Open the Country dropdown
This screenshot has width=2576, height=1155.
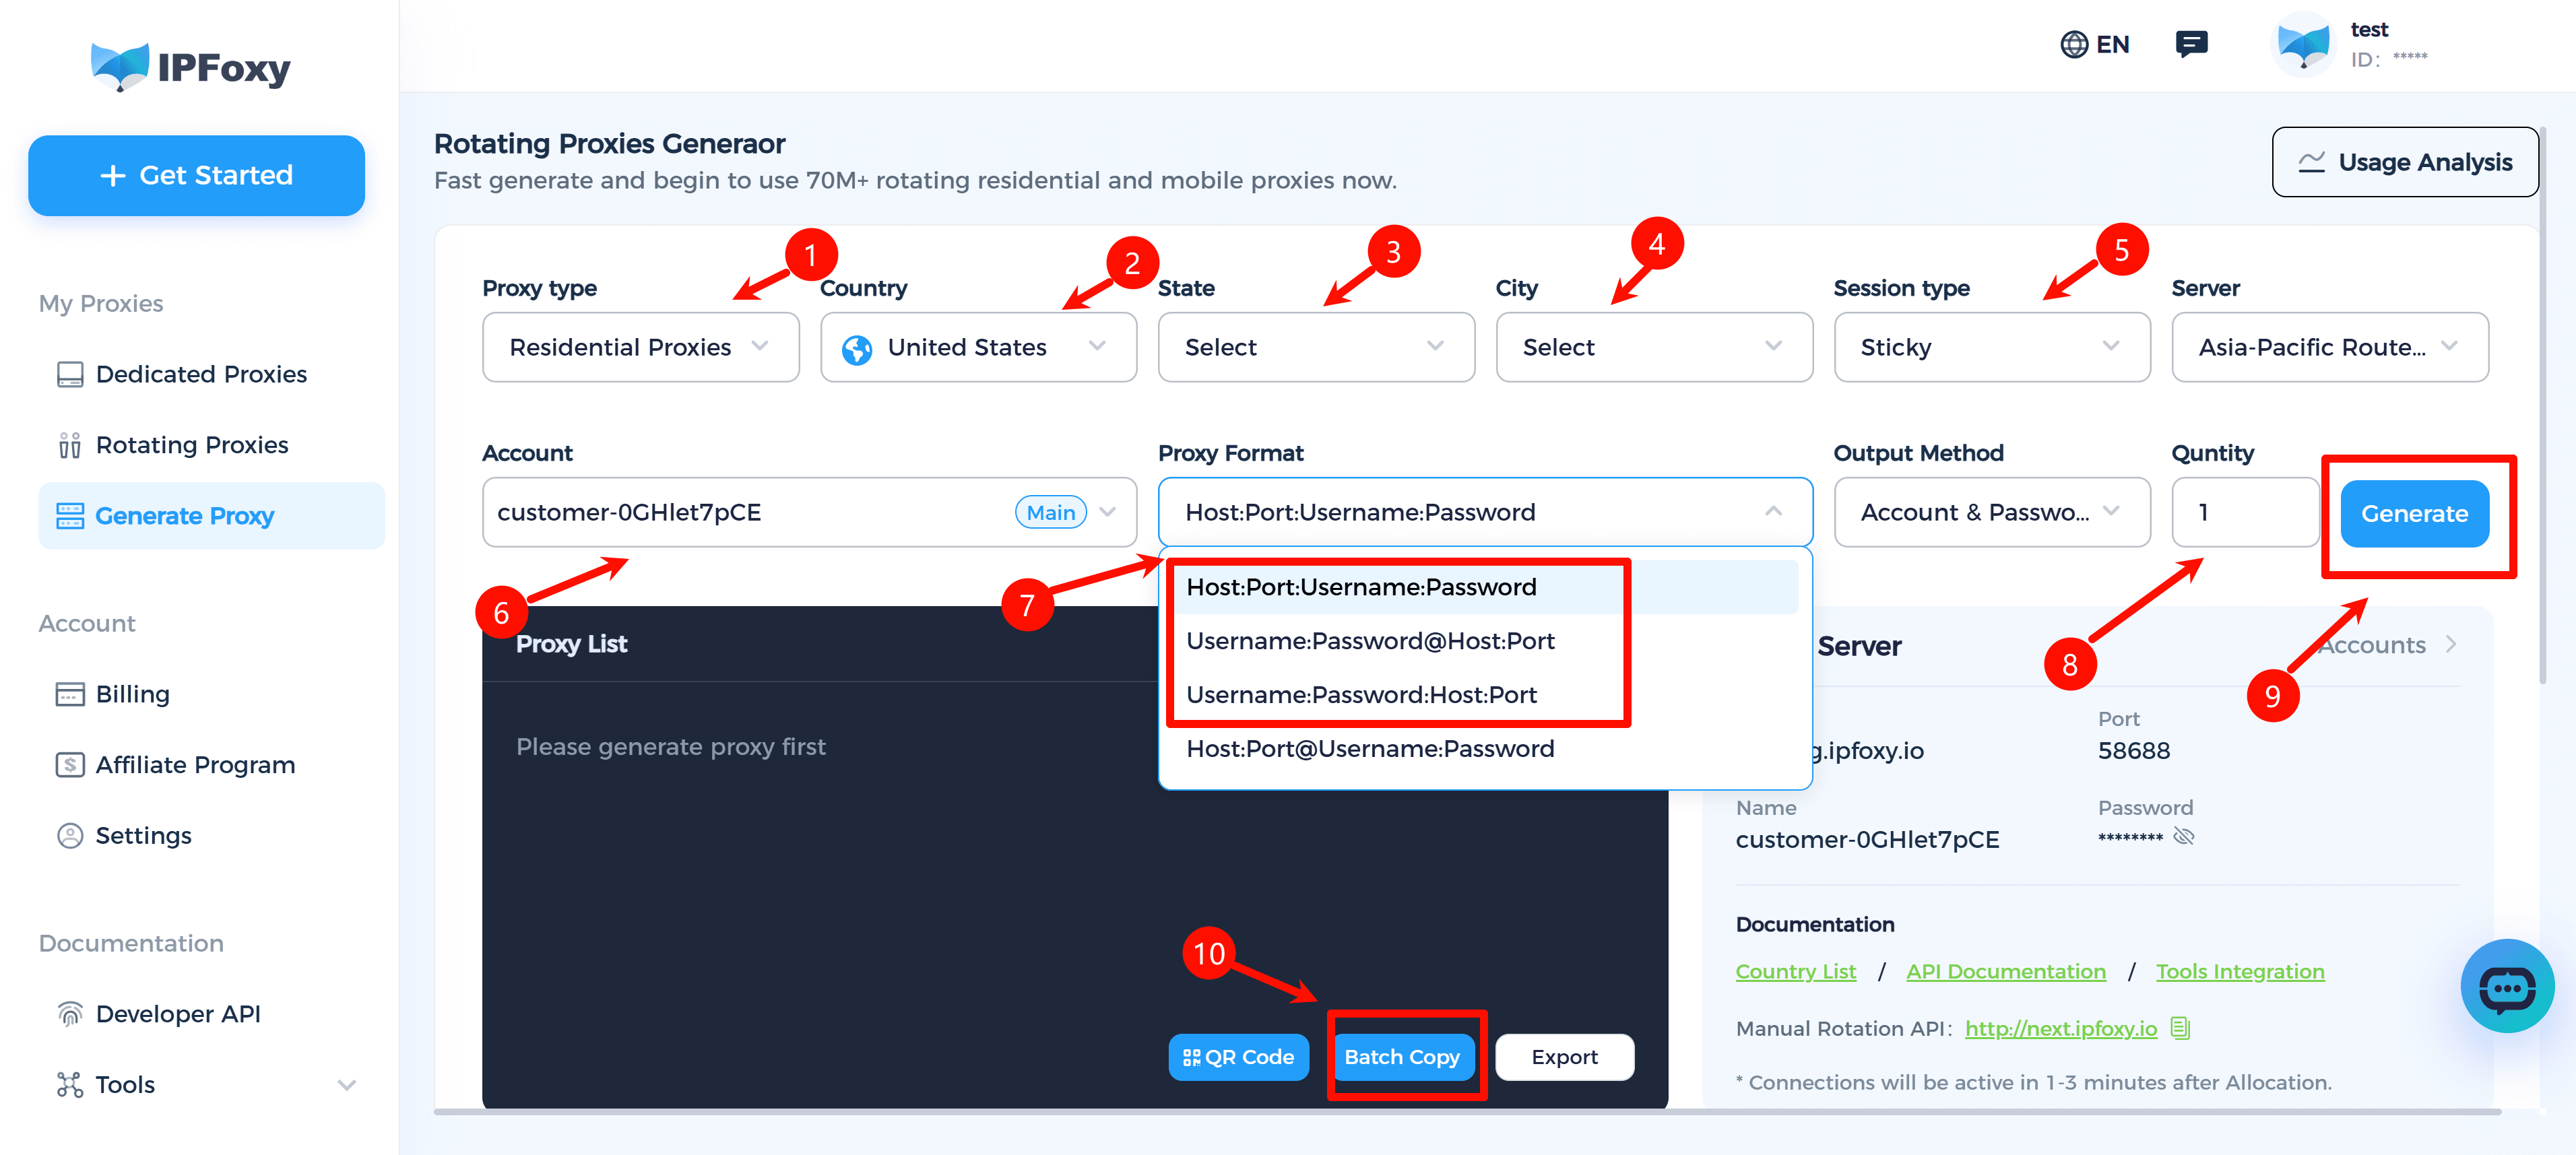pos(978,347)
